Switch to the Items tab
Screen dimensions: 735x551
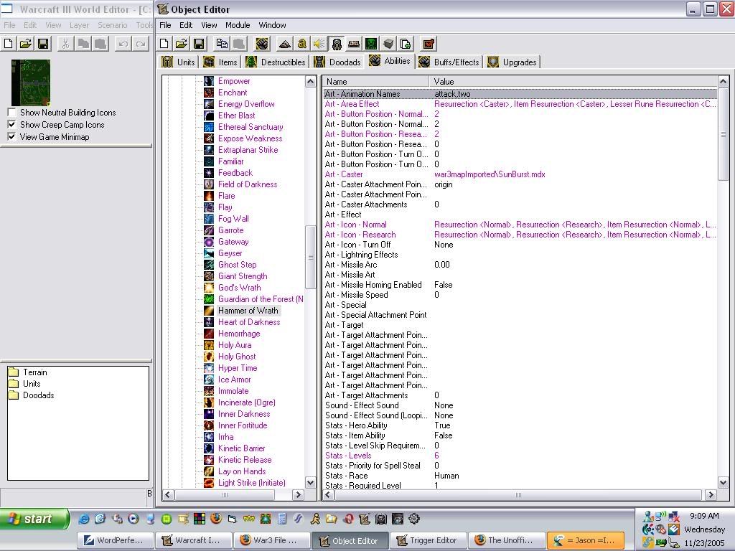221,62
